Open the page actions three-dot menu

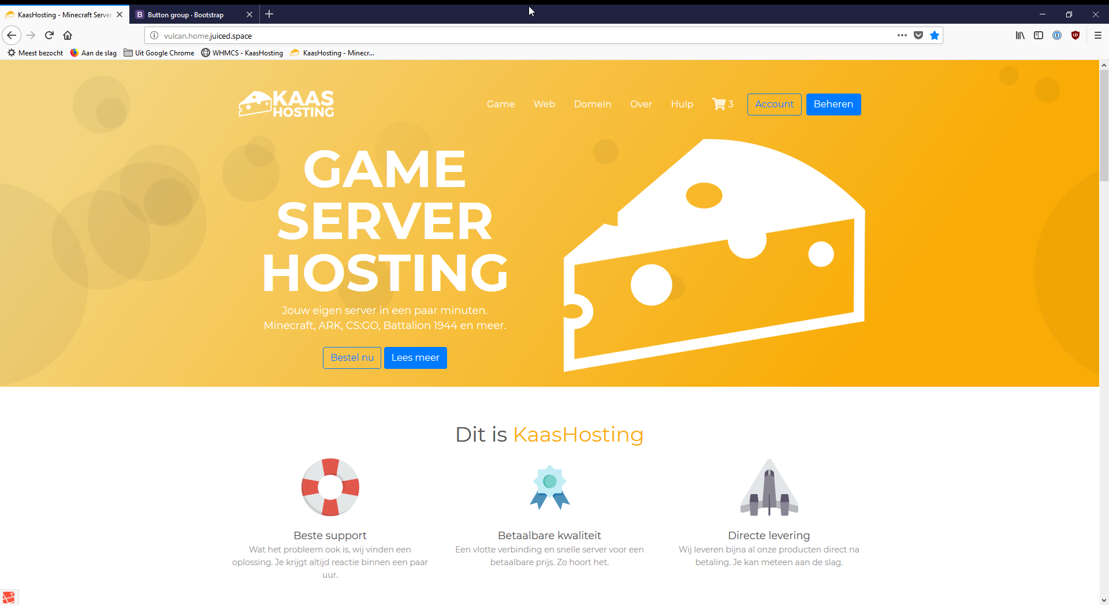(x=902, y=35)
